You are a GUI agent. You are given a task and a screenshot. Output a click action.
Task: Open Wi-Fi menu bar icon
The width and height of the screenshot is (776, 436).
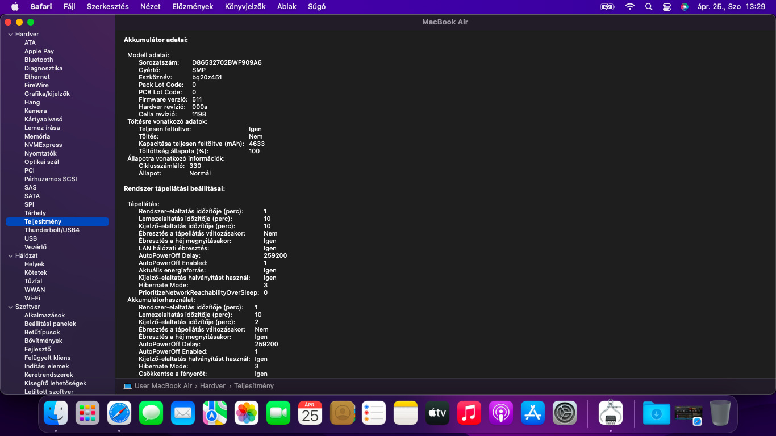tap(629, 7)
